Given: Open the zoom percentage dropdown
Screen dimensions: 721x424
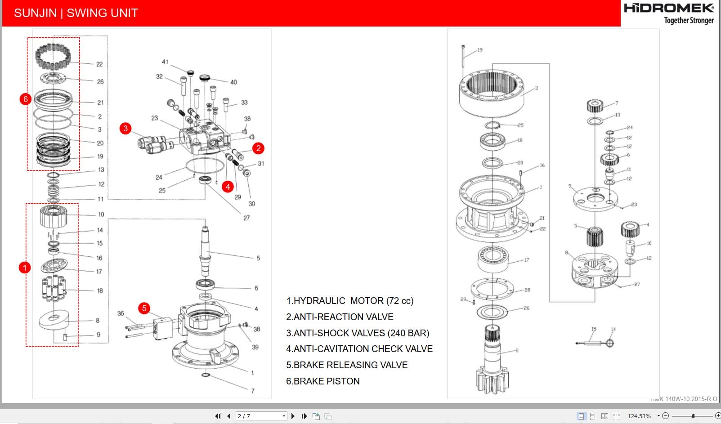Looking at the screenshot, I should pyautogui.click(x=658, y=416).
